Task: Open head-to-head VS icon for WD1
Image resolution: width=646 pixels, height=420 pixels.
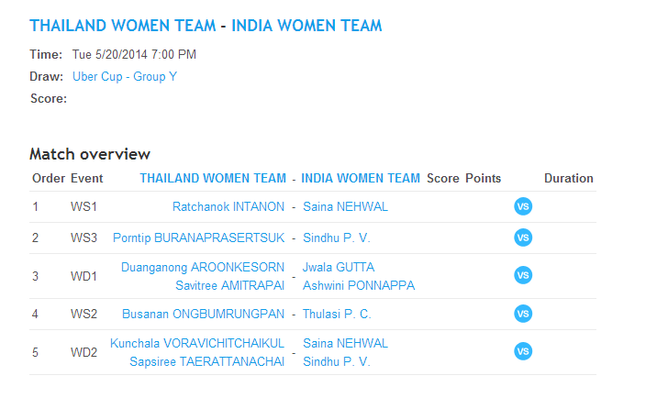Action: click(x=523, y=275)
